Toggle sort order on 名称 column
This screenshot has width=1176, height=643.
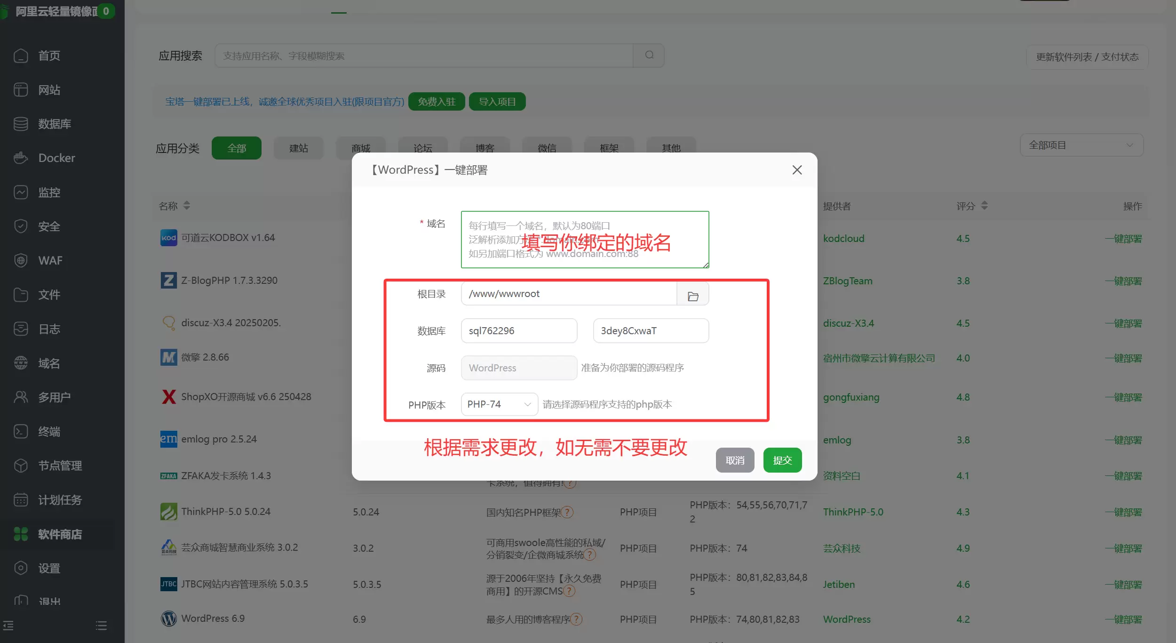pos(187,206)
